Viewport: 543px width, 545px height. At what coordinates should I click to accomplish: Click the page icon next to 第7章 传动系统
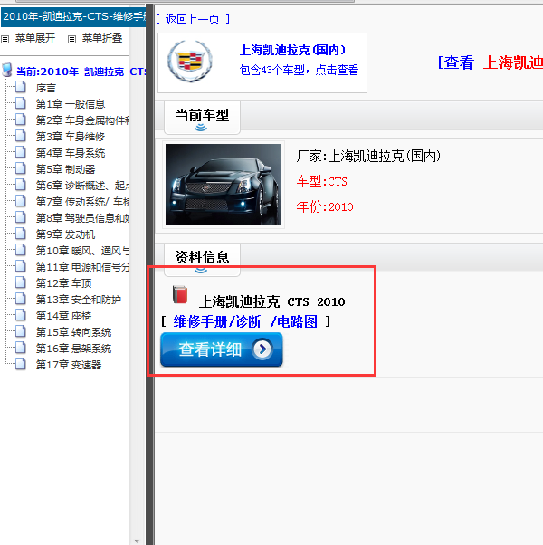21,201
